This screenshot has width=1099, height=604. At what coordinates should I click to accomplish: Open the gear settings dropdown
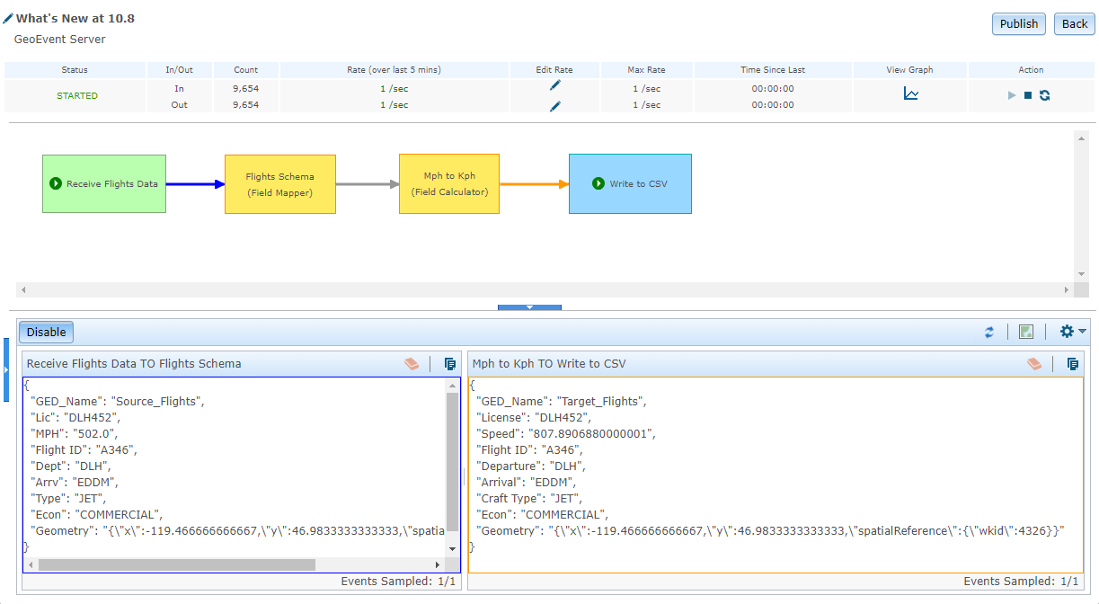[1072, 332]
